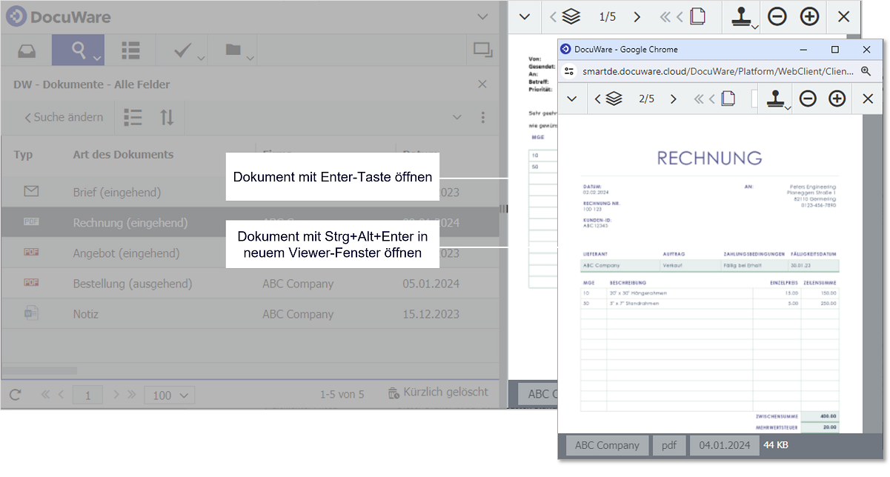890x477 pixels.
Task: Open the search magnifier tab
Action: coord(79,50)
